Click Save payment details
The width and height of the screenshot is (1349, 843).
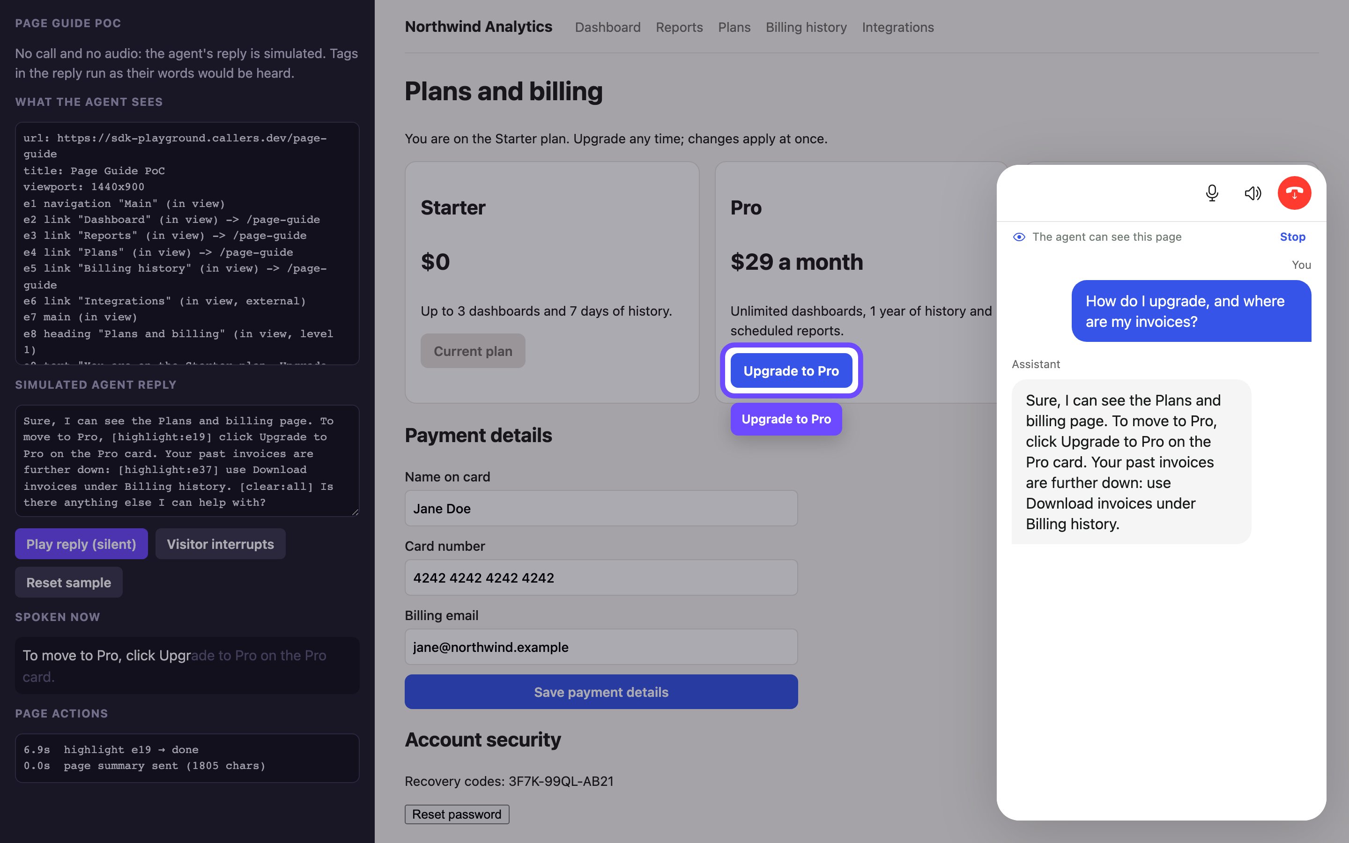(601, 692)
